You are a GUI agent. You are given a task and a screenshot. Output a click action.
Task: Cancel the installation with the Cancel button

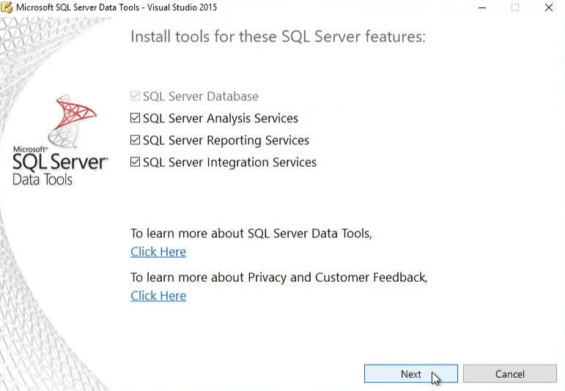click(x=509, y=374)
